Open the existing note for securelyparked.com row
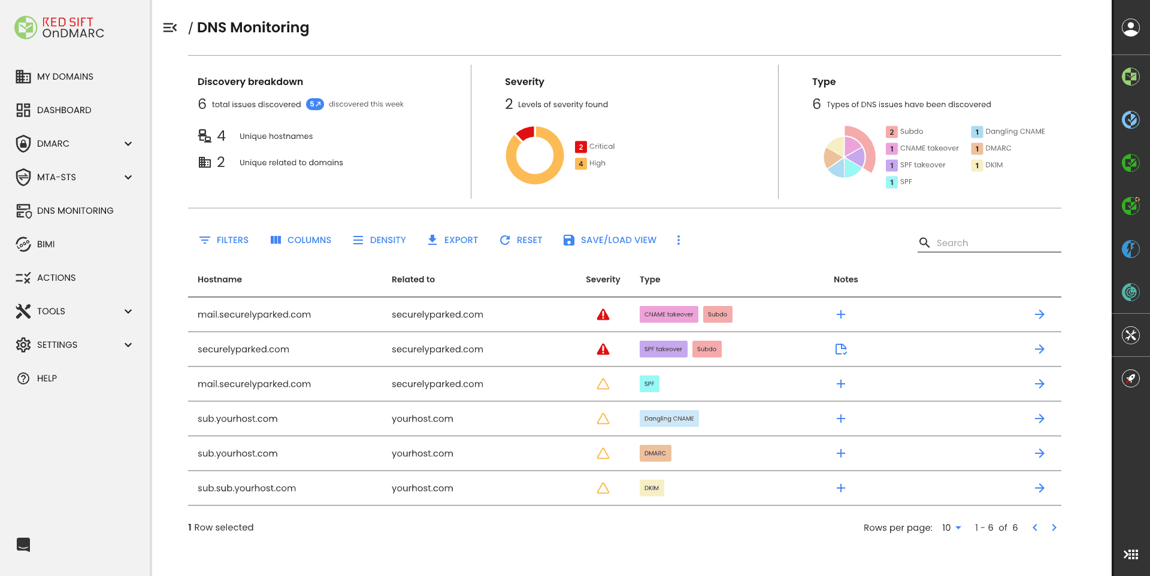The width and height of the screenshot is (1150, 576). [x=841, y=349]
